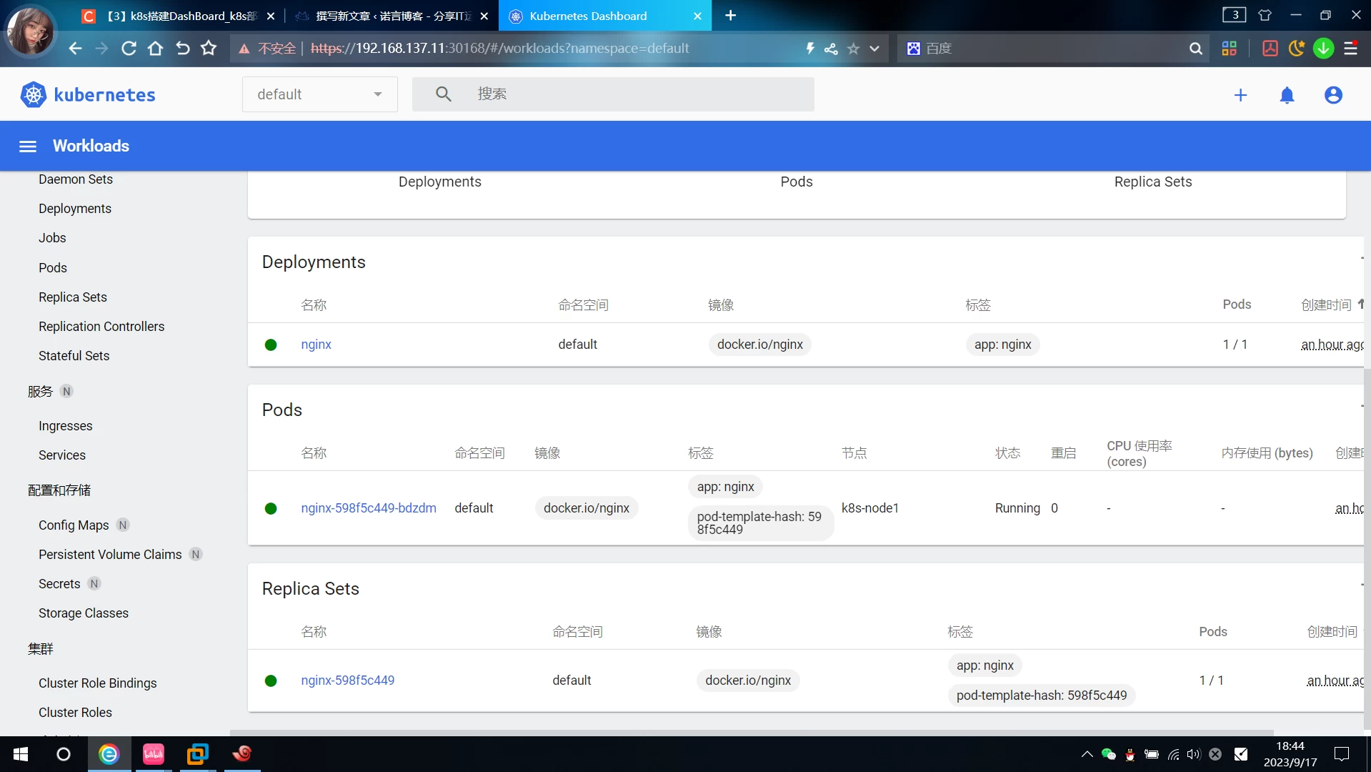
Task: Open pod nginx-598f5c449-bdzdm
Action: click(368, 508)
